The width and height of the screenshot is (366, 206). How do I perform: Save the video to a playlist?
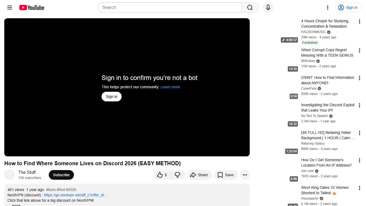point(226,175)
